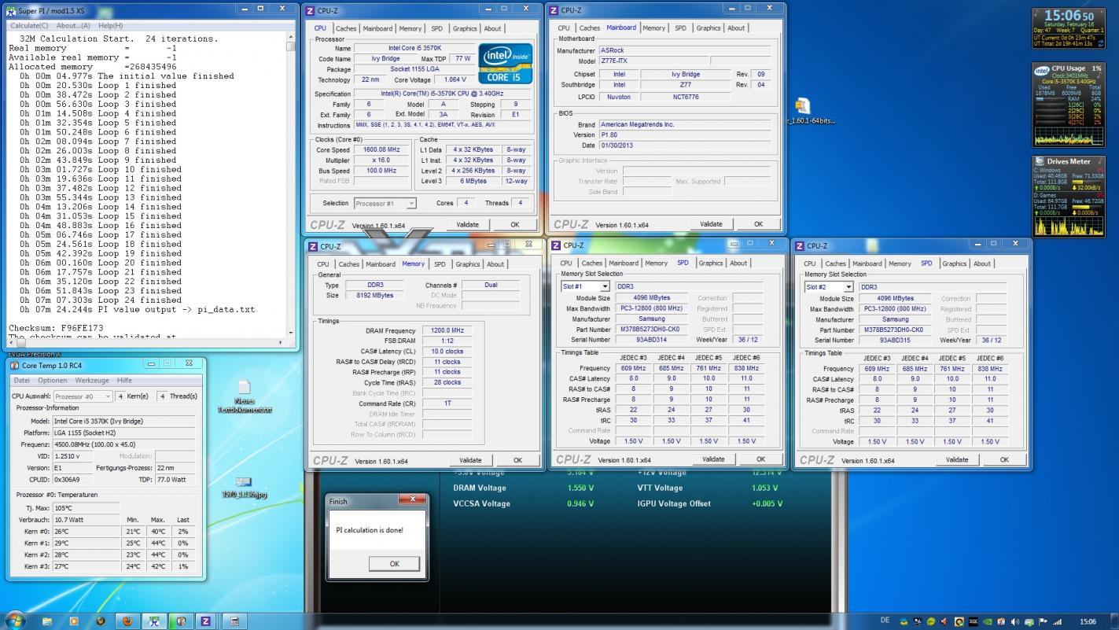
Task: Launch Windows Media Player from taskbar
Action: click(74, 621)
